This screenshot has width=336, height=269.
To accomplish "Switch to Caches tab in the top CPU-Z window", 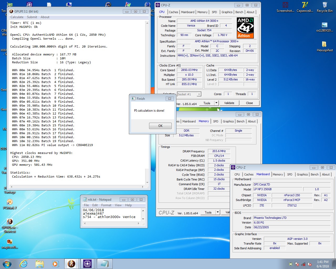I will 173,12.
